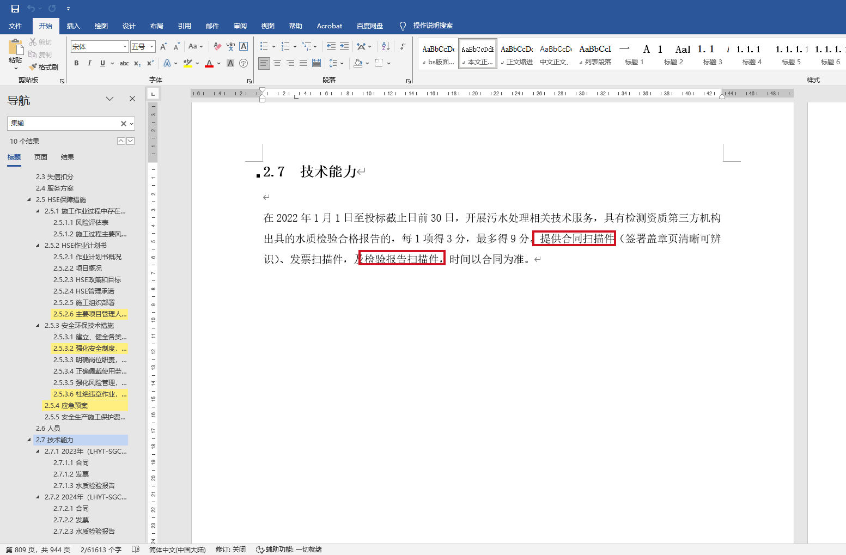Apply distributed alignment to the paragraph
The image size is (846, 555).
(x=317, y=63)
